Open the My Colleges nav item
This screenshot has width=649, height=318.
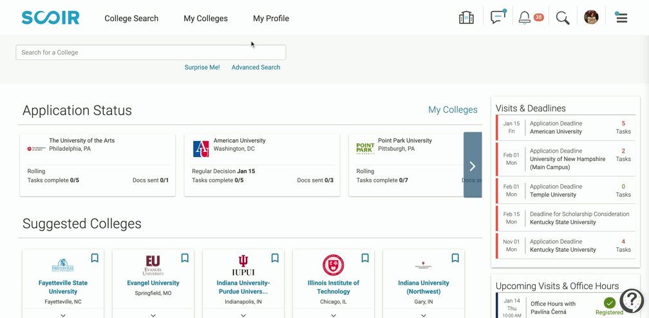pyautogui.click(x=206, y=18)
